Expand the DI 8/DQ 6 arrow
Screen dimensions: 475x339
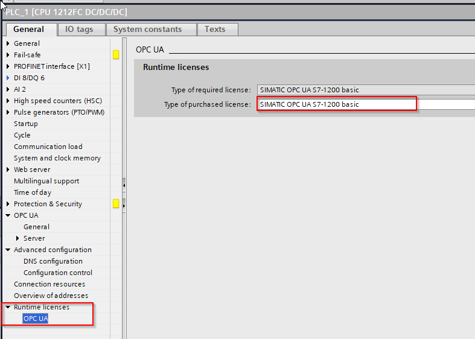tap(8, 78)
